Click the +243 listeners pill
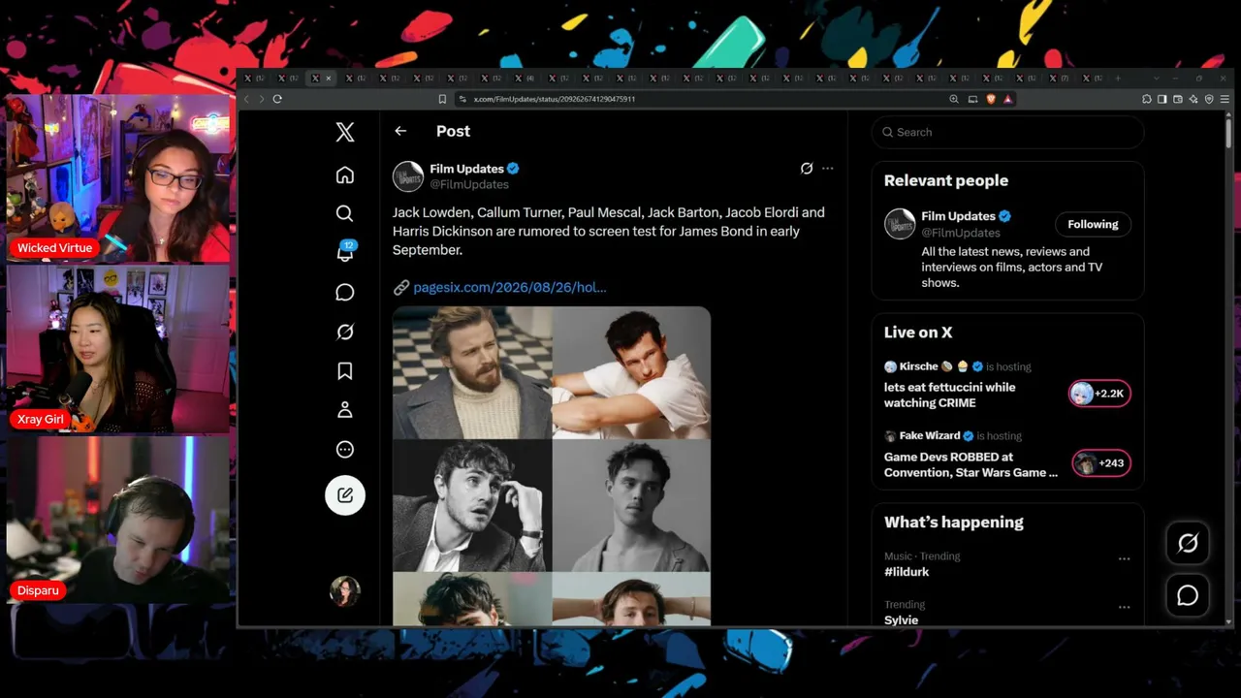1241x698 pixels. click(x=1101, y=463)
